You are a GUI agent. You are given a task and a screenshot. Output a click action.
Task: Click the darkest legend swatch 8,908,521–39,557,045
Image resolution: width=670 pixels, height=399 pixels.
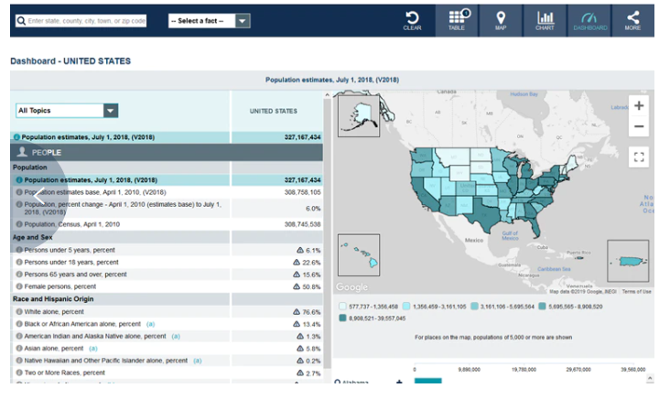343,318
